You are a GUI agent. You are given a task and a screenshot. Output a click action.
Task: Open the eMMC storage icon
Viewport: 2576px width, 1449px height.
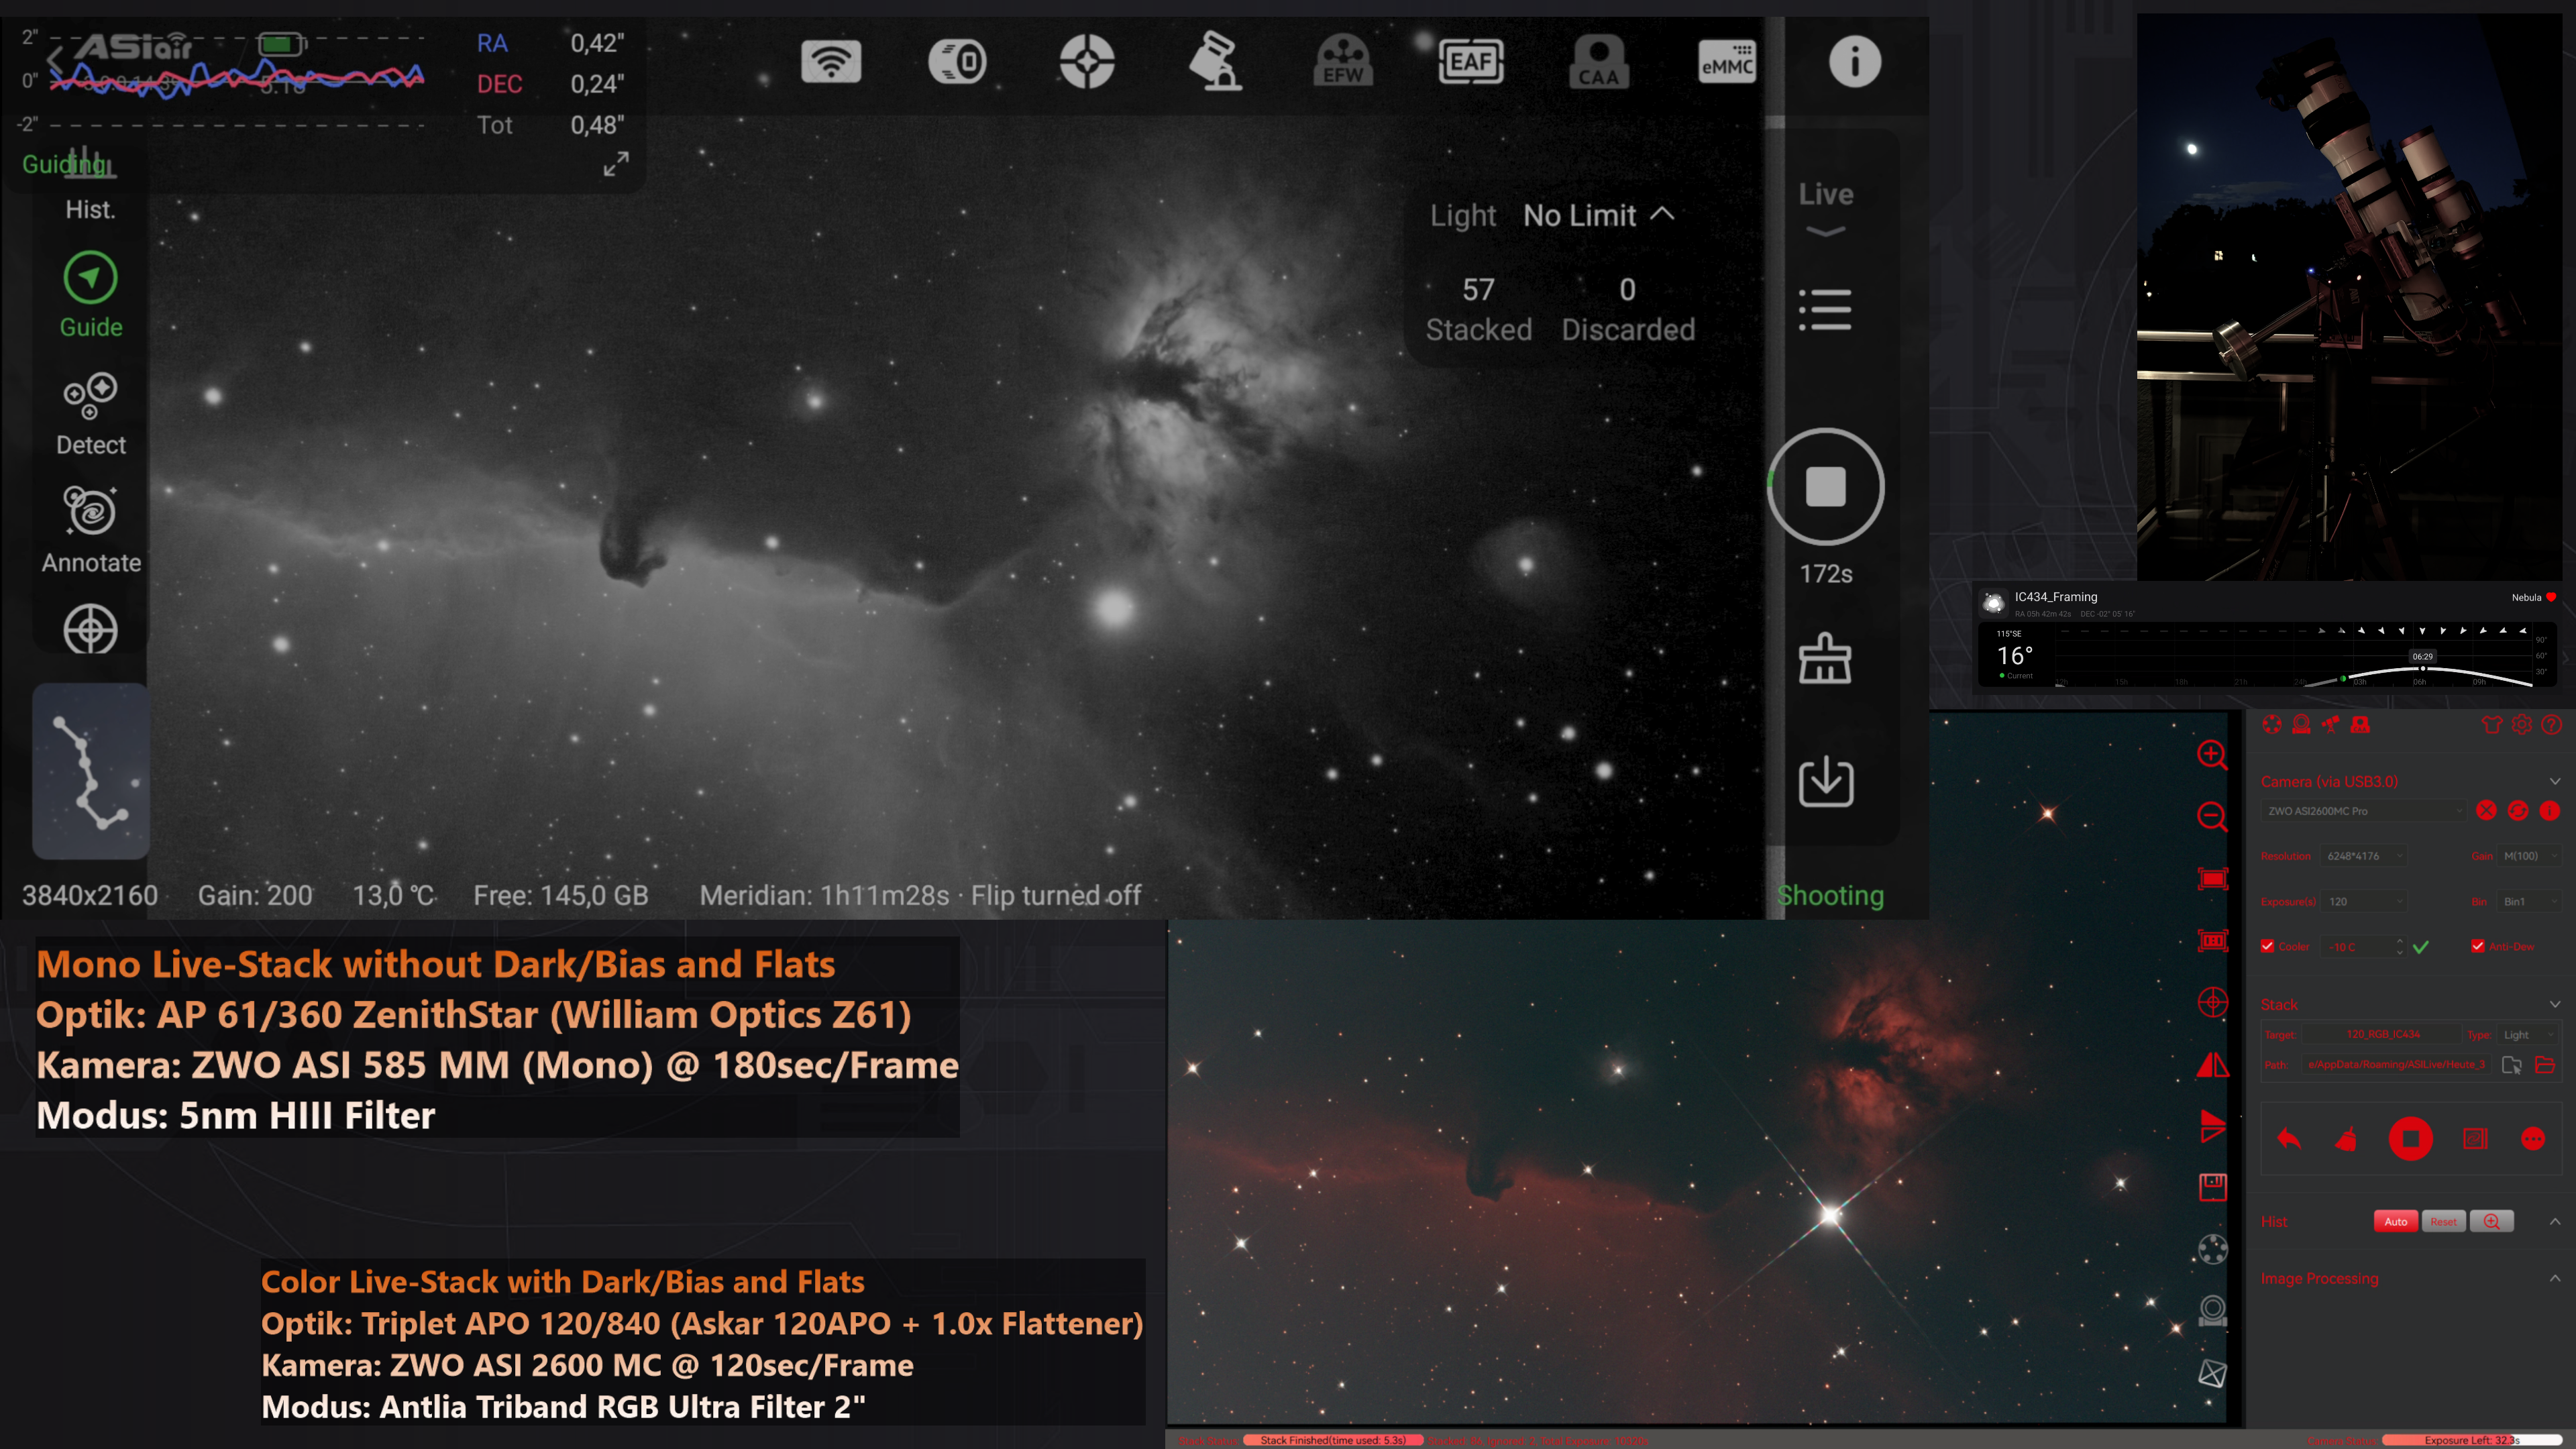(x=1727, y=62)
